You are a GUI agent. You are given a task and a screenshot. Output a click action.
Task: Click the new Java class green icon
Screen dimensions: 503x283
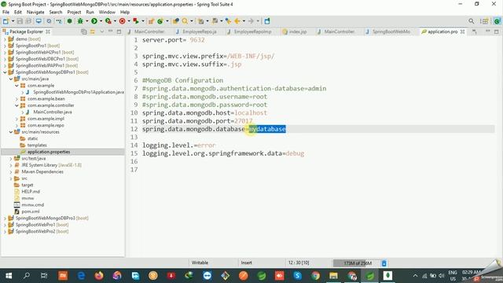pos(160,21)
